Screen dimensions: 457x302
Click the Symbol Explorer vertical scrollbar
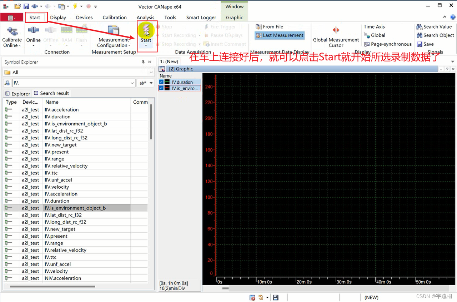151,122
